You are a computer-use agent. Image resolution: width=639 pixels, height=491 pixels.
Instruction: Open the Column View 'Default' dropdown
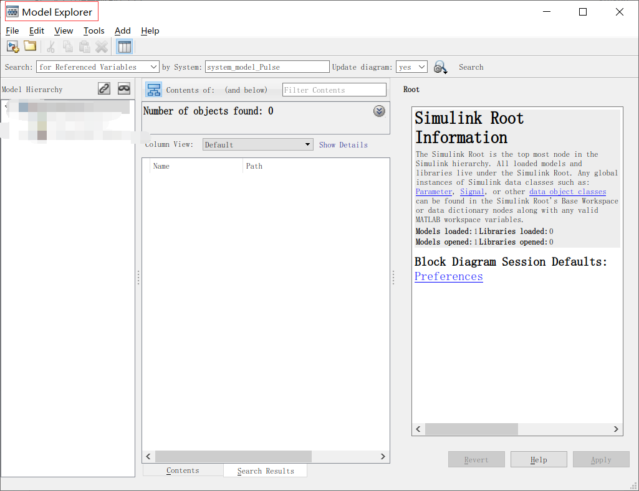[x=258, y=144]
